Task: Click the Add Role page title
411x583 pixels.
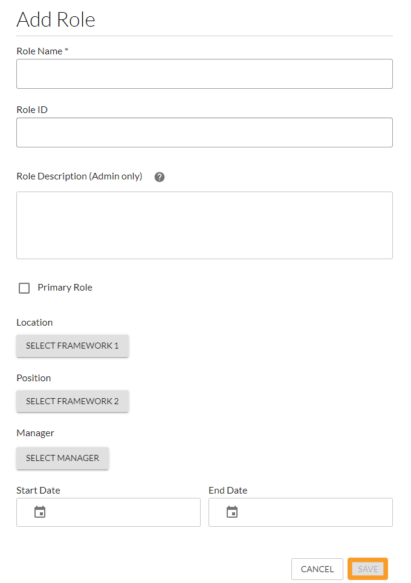Action: [56, 19]
